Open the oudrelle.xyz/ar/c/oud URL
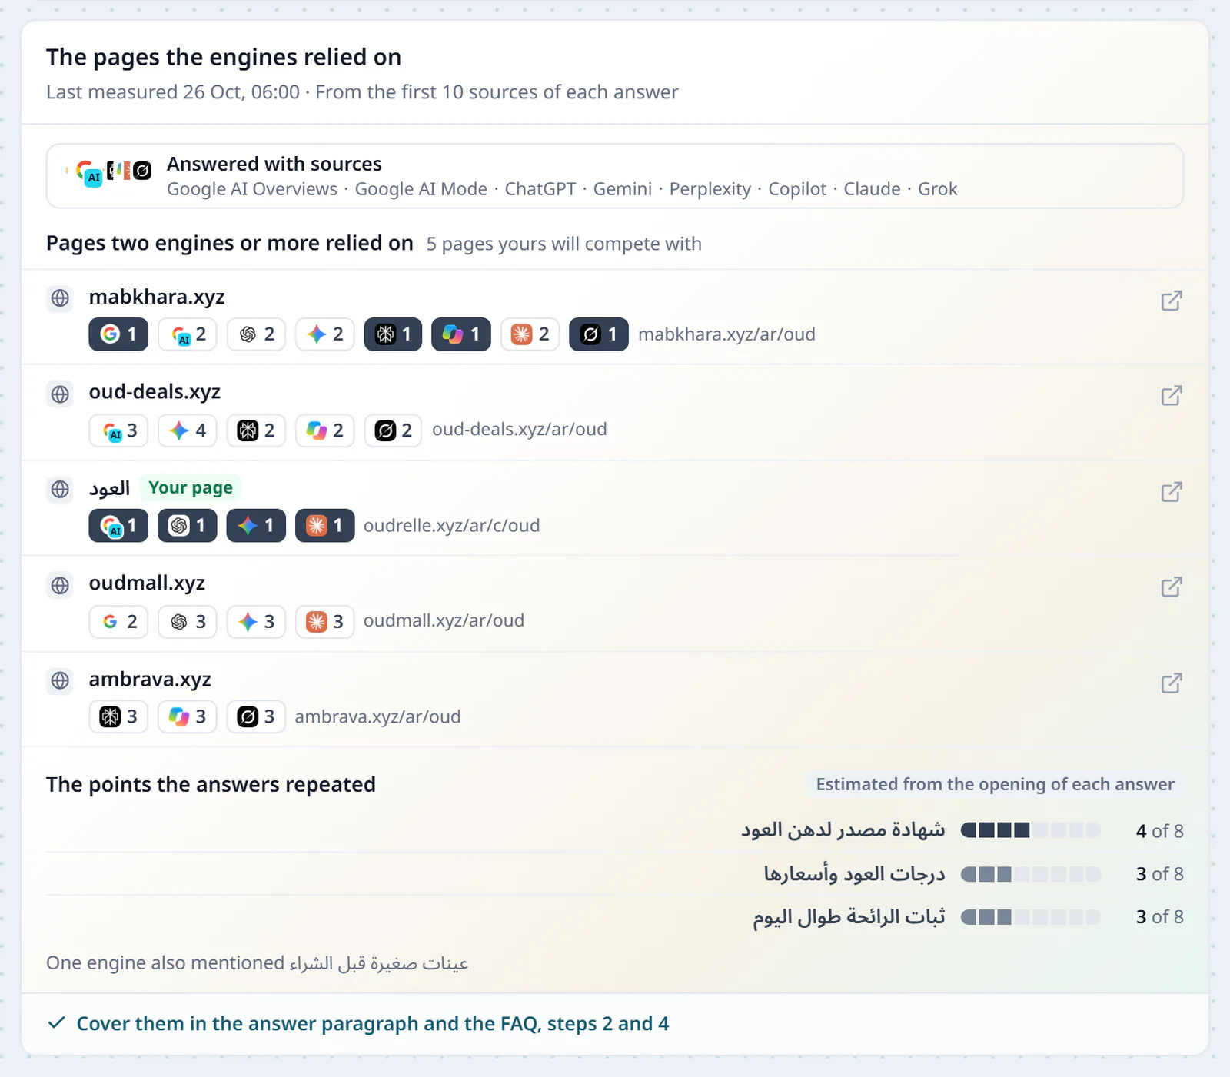The height and width of the screenshot is (1077, 1230). (451, 526)
